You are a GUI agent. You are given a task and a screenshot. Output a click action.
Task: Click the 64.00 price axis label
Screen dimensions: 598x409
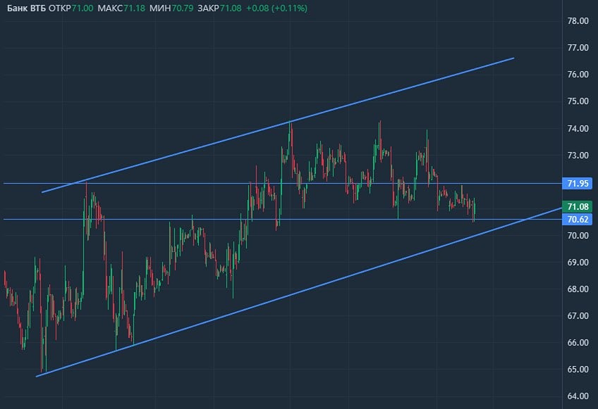(578, 396)
